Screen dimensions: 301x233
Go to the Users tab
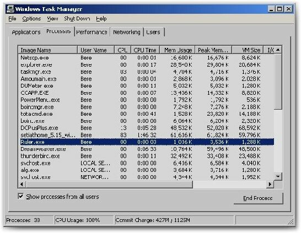point(153,32)
